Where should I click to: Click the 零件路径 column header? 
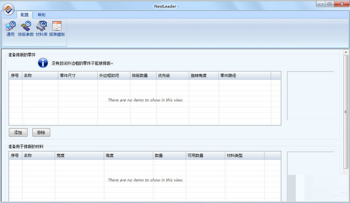(x=245, y=76)
